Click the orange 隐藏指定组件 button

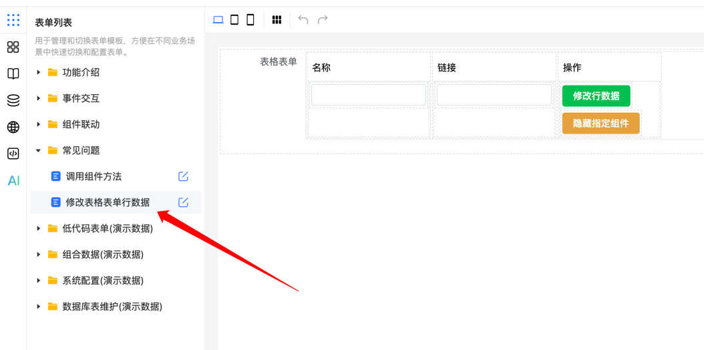pos(600,124)
